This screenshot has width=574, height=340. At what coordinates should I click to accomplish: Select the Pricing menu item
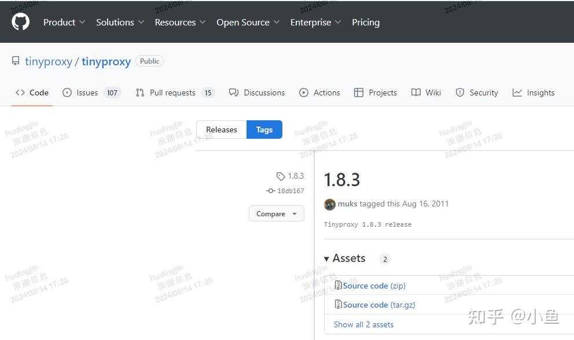pyautogui.click(x=366, y=22)
